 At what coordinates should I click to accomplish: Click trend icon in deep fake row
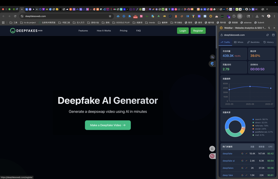(246, 175)
